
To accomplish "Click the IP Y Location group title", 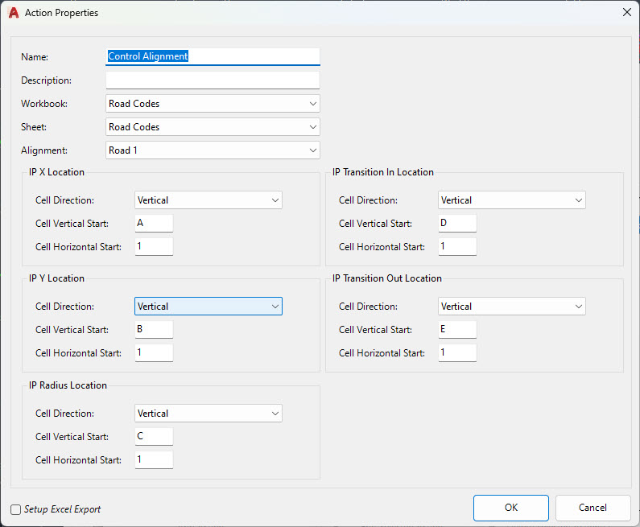I will pos(56,278).
